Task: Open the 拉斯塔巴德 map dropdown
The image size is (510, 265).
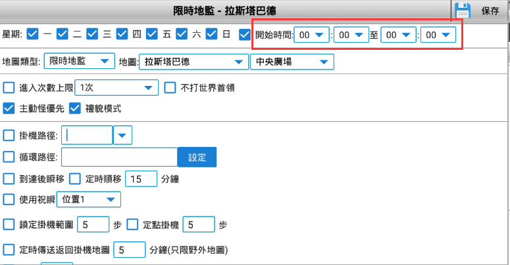Action: (193, 62)
